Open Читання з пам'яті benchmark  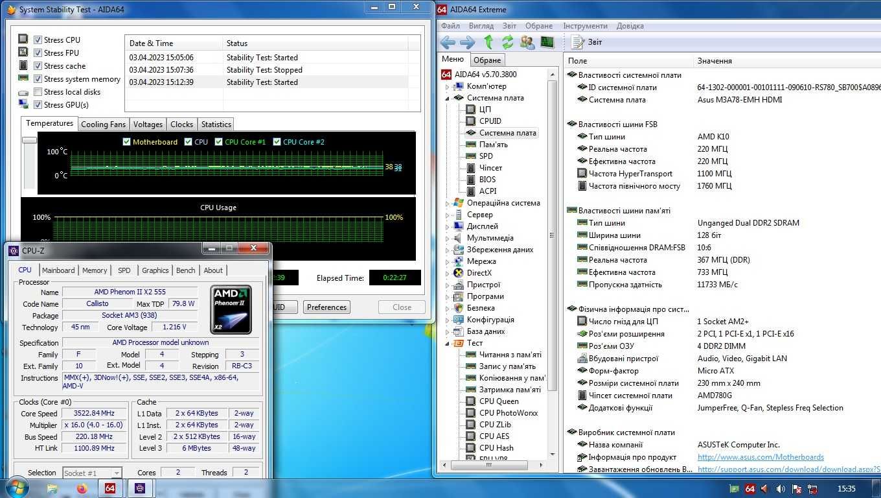coord(510,355)
